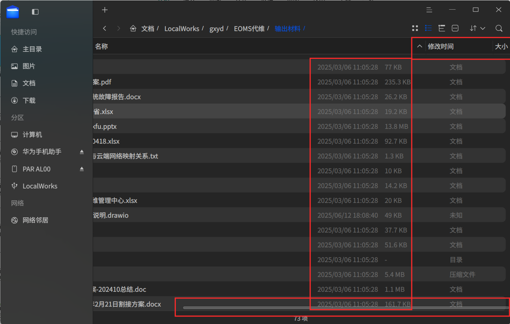Open the view options icon
This screenshot has width=510, height=324.
point(455,29)
